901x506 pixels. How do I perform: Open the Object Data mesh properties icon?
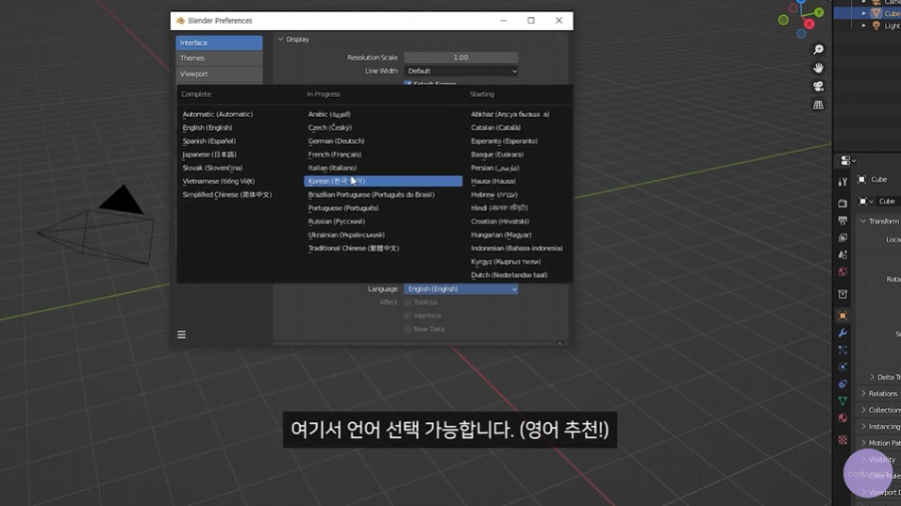tap(843, 401)
